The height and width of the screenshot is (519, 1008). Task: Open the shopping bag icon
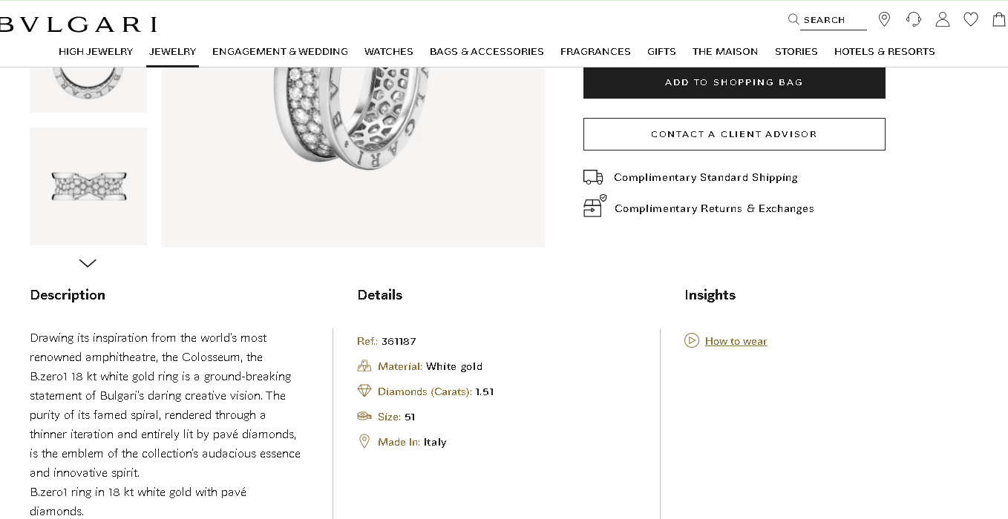pyautogui.click(x=999, y=19)
